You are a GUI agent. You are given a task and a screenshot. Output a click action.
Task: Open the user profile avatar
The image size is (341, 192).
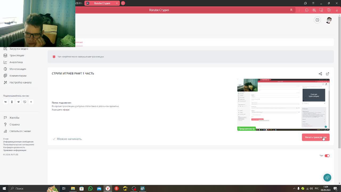329,20
